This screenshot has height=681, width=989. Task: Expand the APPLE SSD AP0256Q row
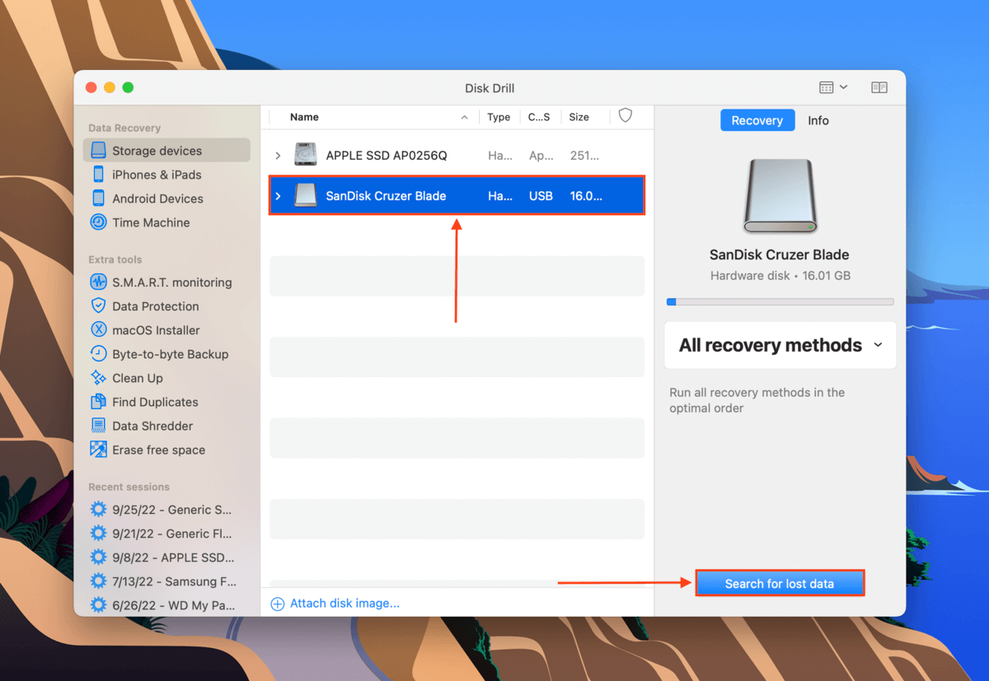[279, 155]
